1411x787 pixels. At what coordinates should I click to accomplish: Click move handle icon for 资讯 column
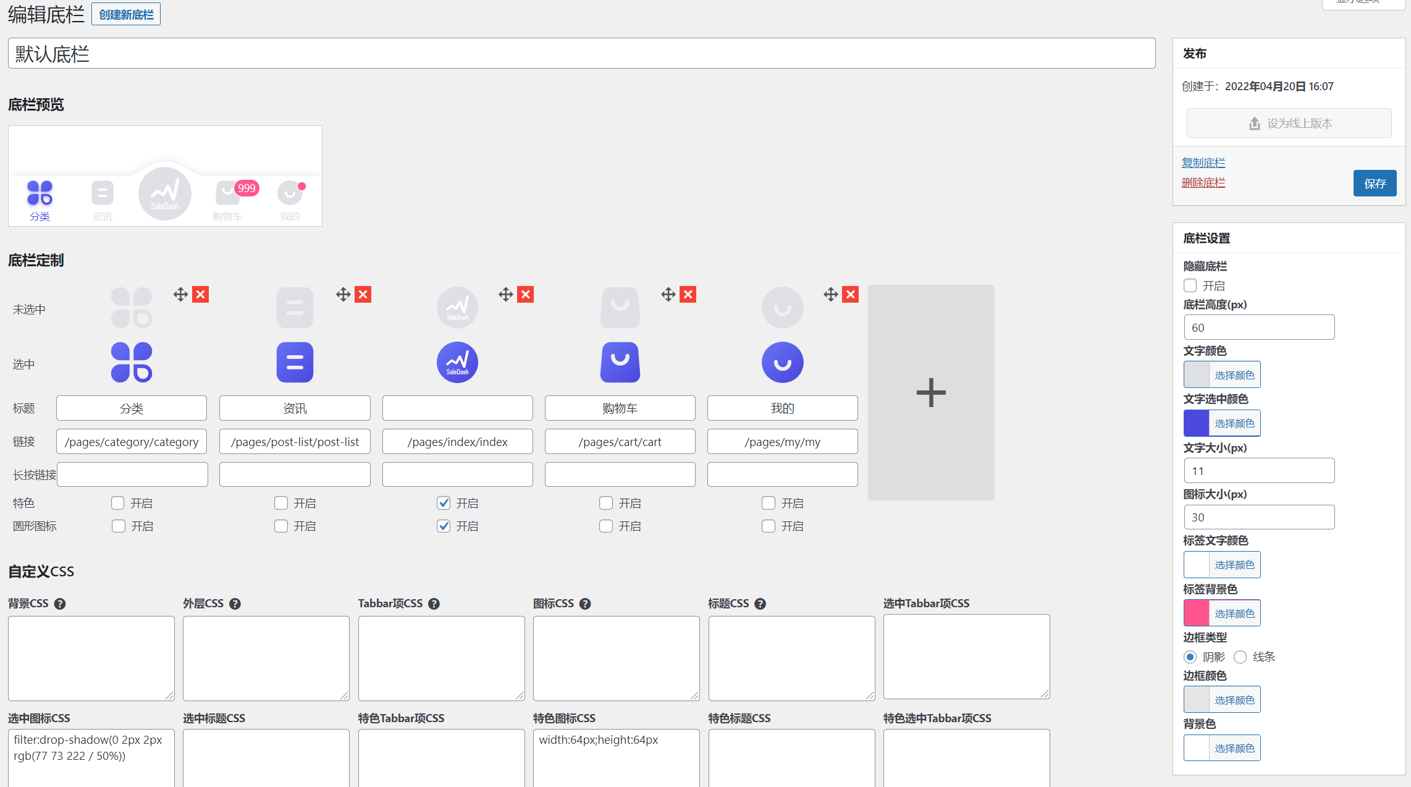click(343, 295)
